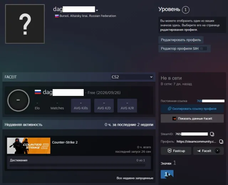Click the Russian flag beside Bursol location

(x=57, y=16)
